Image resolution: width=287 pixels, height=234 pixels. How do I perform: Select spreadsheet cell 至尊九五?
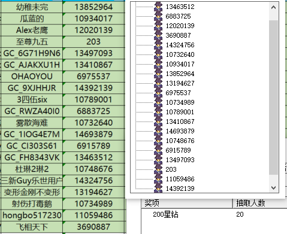pos(32,42)
